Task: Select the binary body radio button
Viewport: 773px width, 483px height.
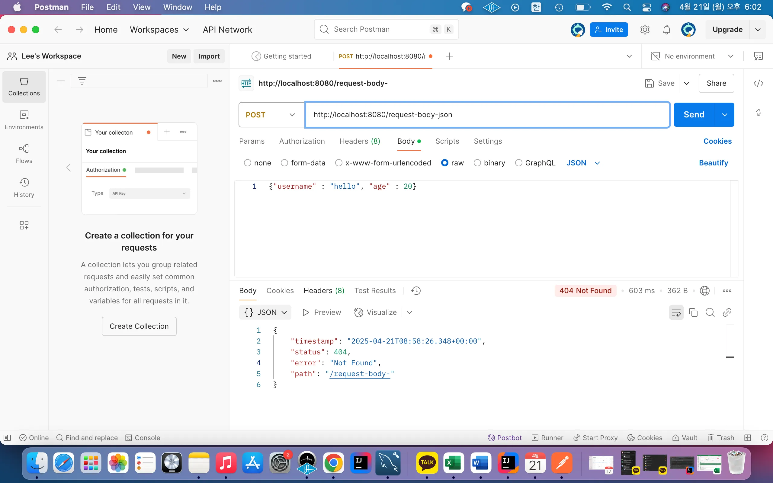Action: [477, 163]
